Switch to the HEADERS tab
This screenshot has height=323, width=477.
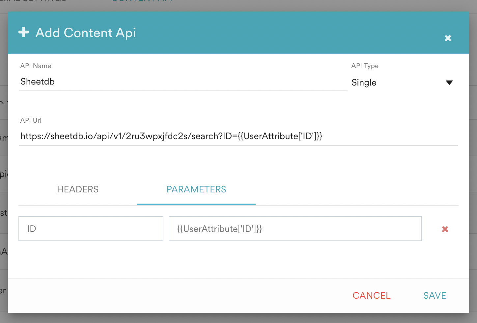pyautogui.click(x=77, y=189)
